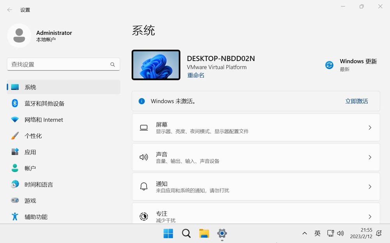The height and width of the screenshot is (243, 390).
Task: Open the 专注 focus settings chevron
Action: 370,216
